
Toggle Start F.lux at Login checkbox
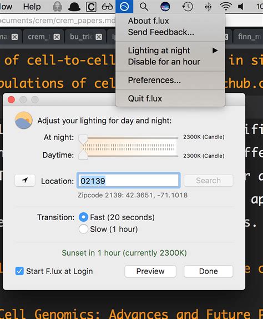(19, 271)
